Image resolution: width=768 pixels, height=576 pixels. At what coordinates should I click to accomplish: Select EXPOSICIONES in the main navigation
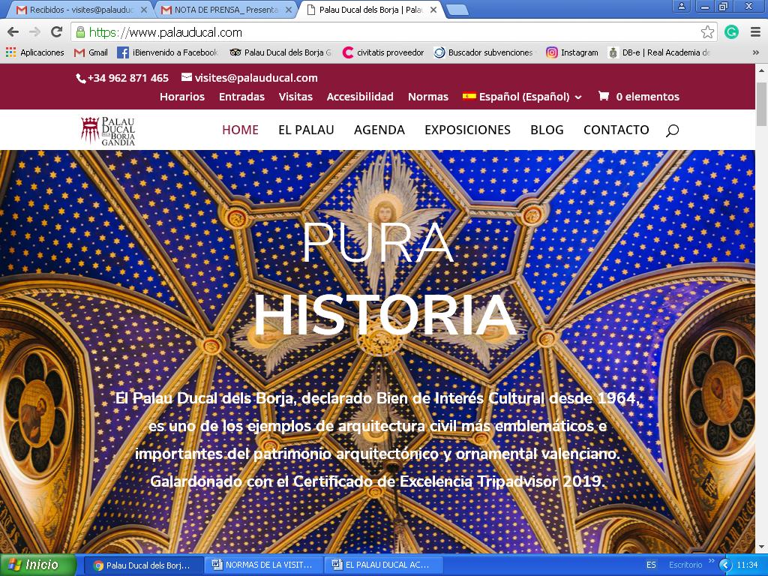click(x=467, y=130)
